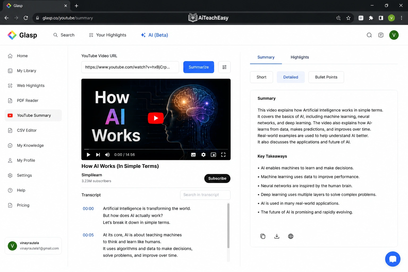Image resolution: width=408 pixels, height=272 pixels.
Task: Go to Home in the sidebar
Action: (33, 56)
